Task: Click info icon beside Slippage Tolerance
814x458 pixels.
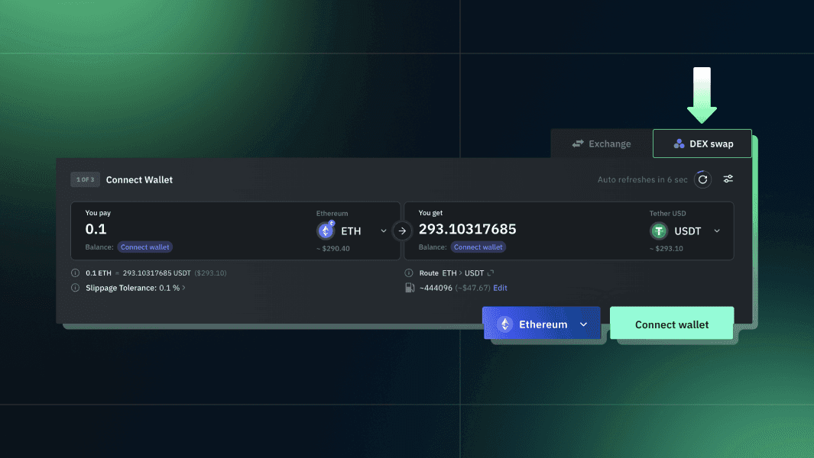Action: pos(75,288)
